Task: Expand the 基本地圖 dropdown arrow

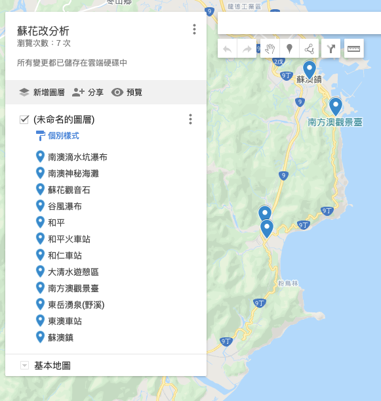Action: point(24,365)
